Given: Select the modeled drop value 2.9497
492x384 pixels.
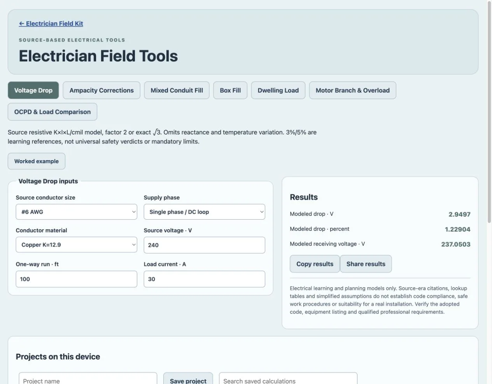Looking at the screenshot, I should pos(459,214).
